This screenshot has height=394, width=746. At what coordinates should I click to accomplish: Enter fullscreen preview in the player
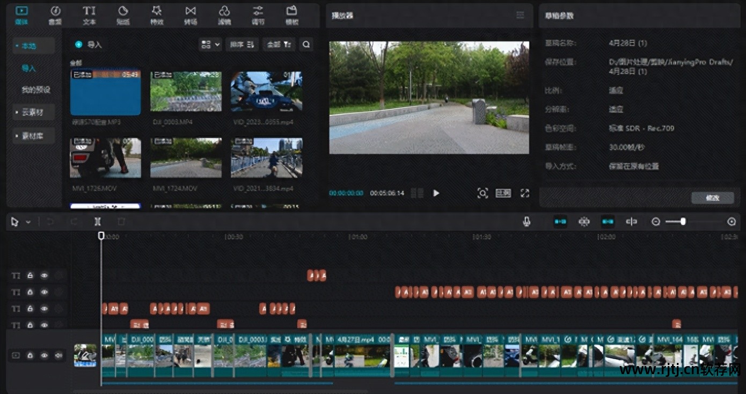(524, 193)
